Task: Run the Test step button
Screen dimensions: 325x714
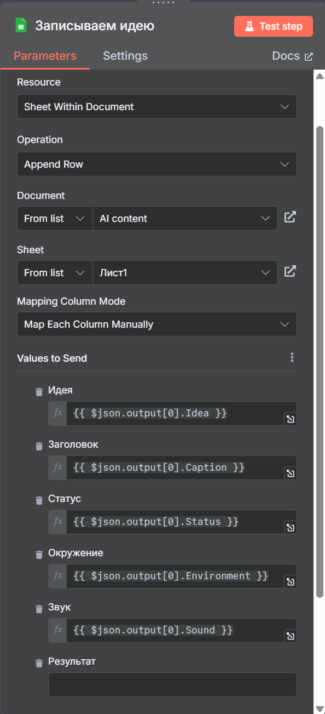Action: [x=274, y=26]
